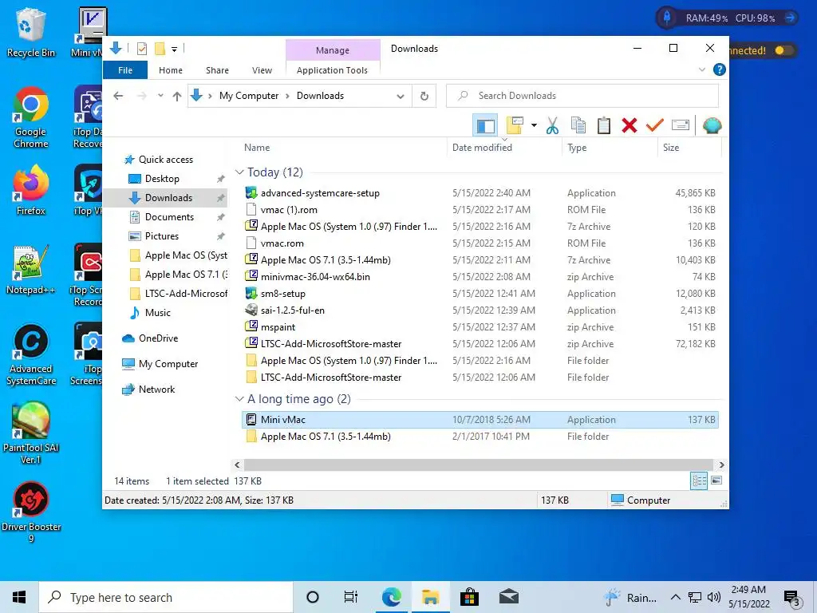Select My Computer in navigation pane

click(x=168, y=364)
